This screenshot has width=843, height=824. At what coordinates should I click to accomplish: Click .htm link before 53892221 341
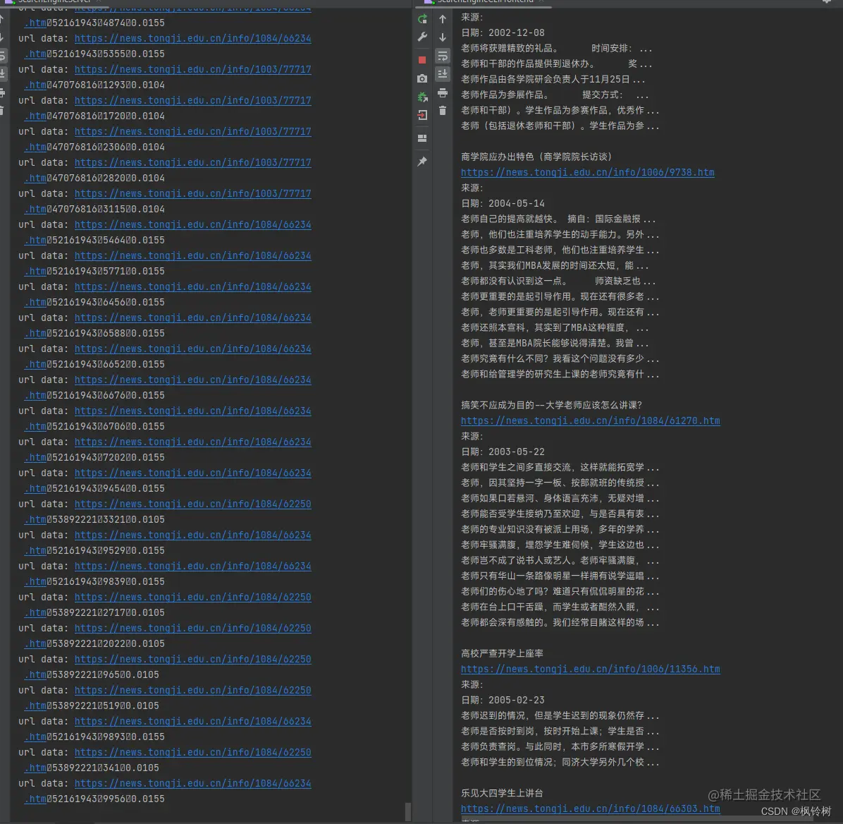click(35, 768)
